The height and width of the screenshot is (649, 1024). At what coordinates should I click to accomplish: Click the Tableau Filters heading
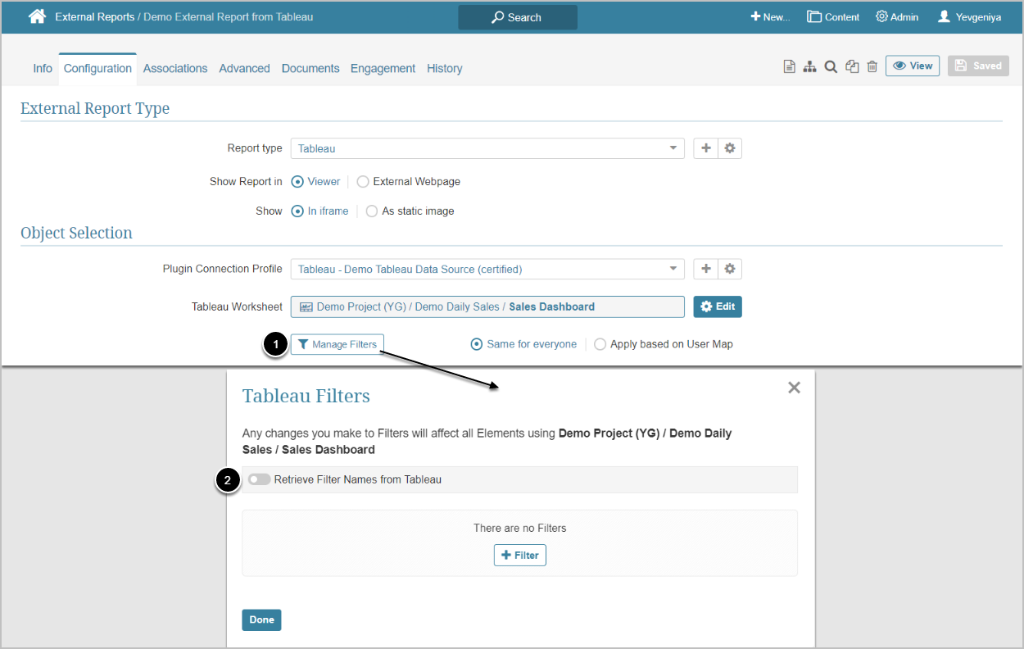pyautogui.click(x=306, y=396)
